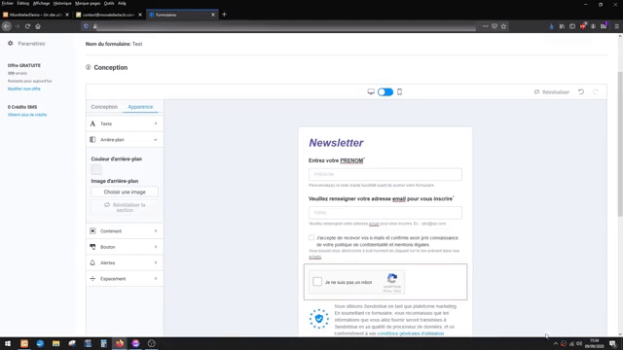
Task: Switch to the Conception tab
Action: pyautogui.click(x=104, y=107)
